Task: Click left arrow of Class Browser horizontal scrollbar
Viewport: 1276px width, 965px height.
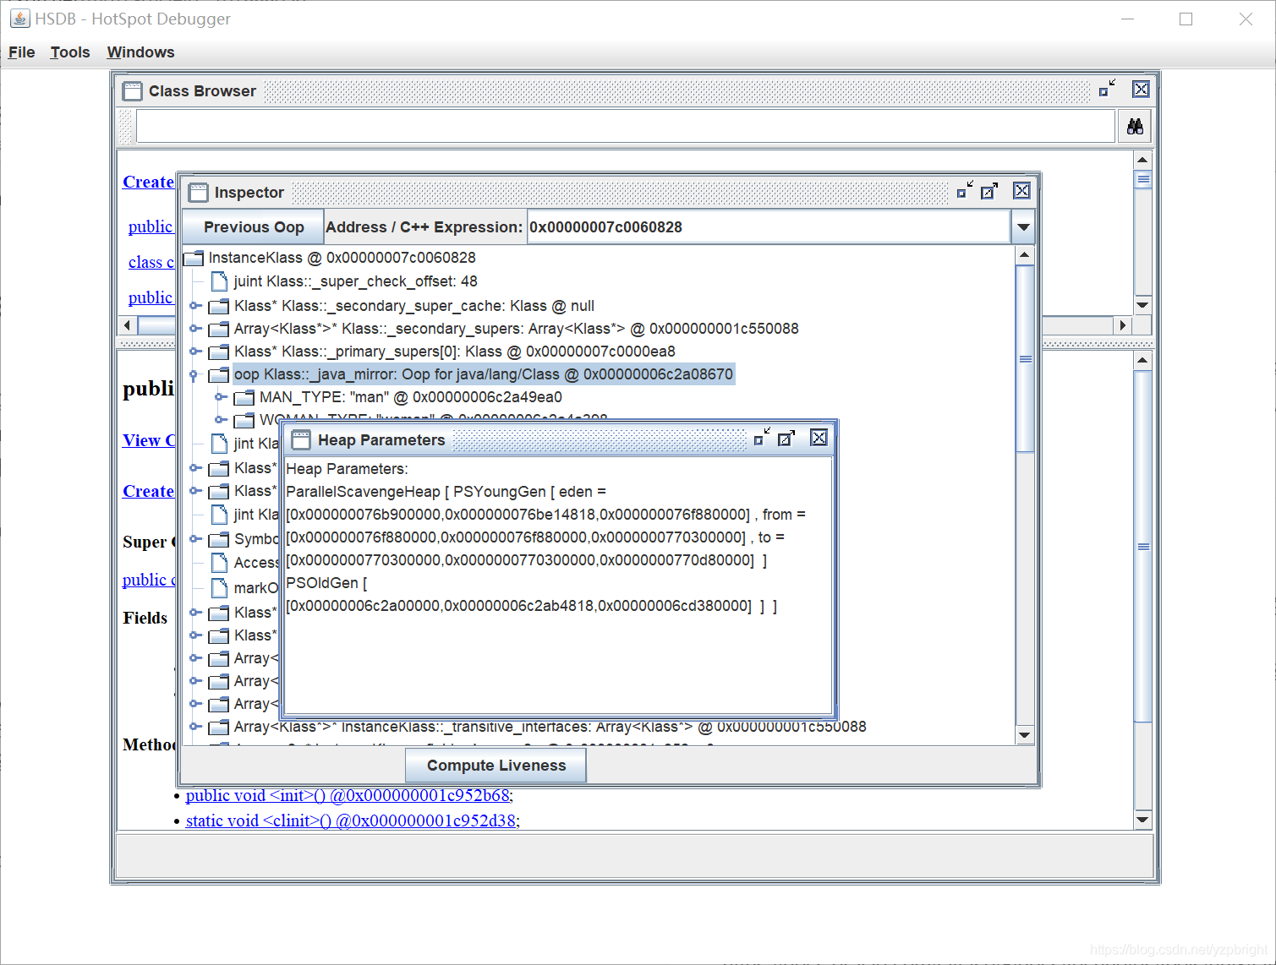Action: coord(128,325)
